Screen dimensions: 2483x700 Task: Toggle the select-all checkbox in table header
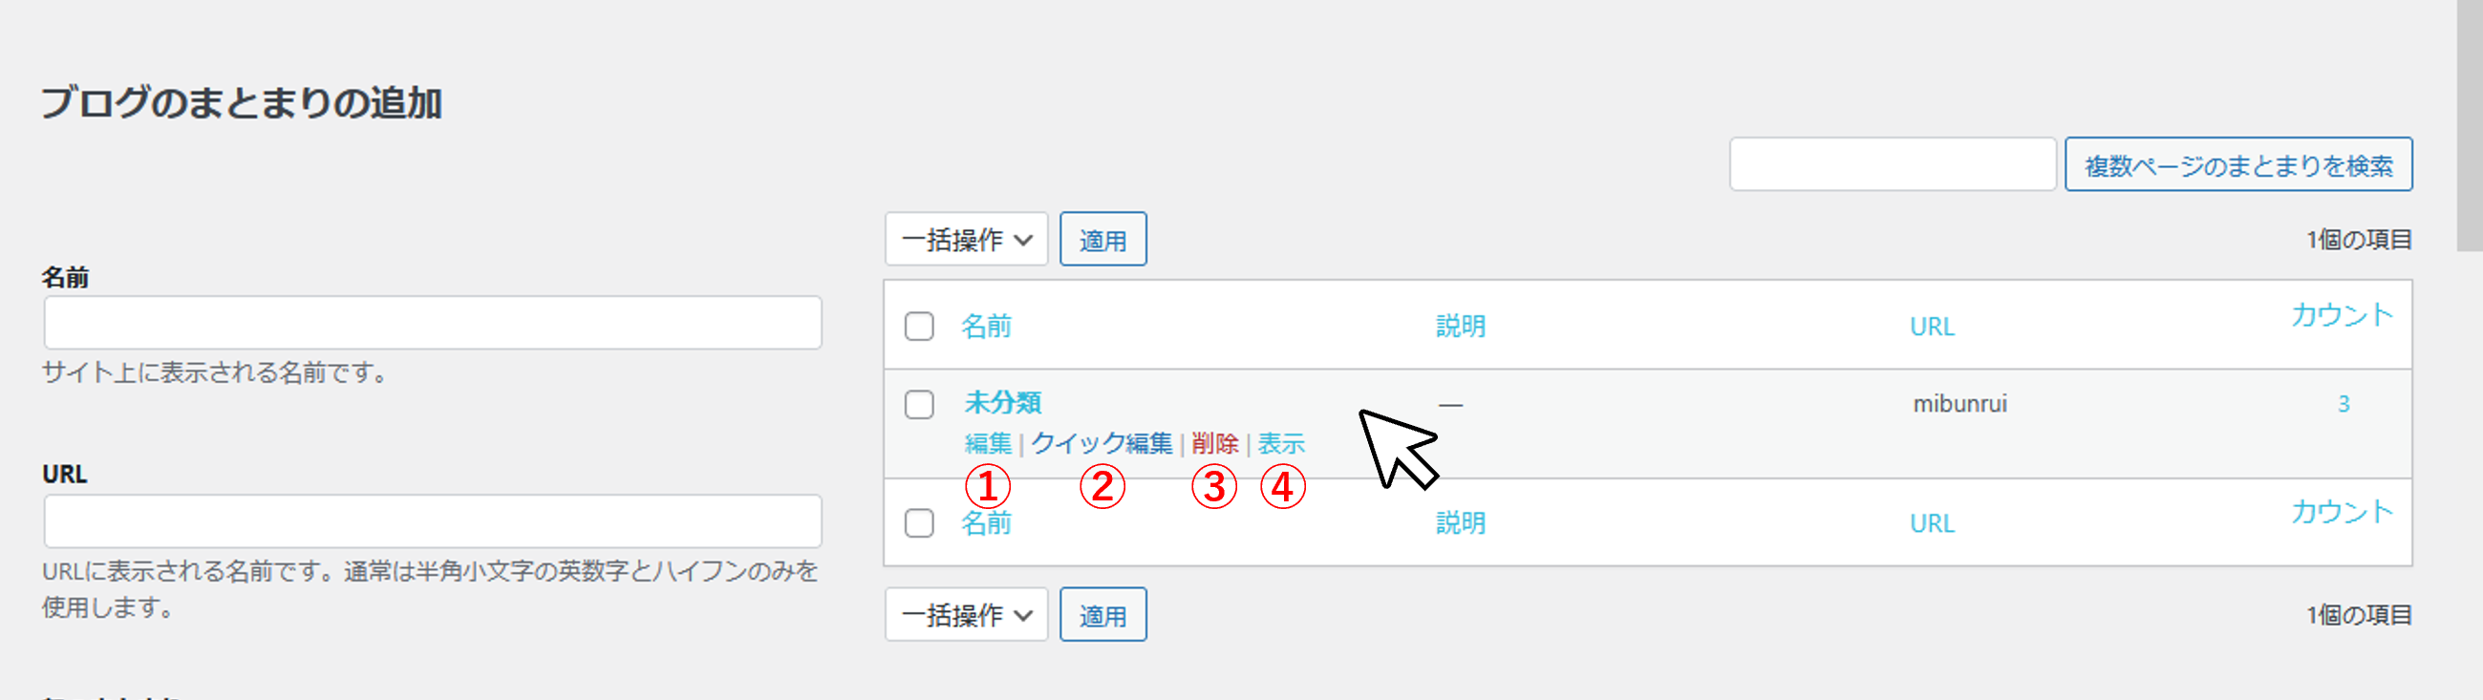coord(919,327)
